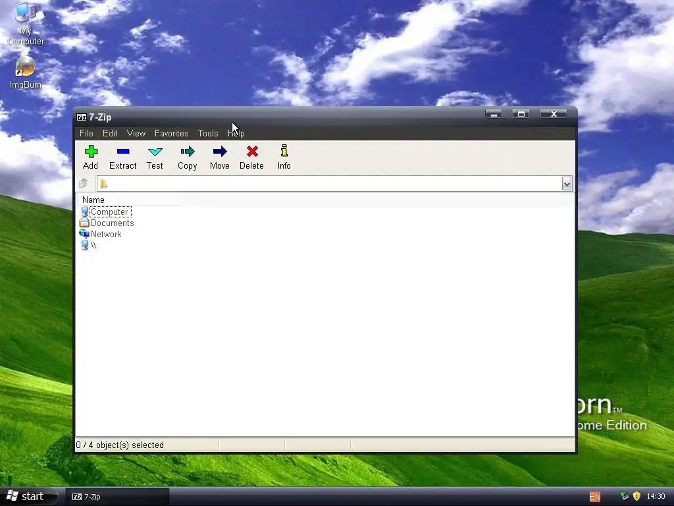Maximize the 7-Zip window
This screenshot has height=506, width=674.
(521, 114)
